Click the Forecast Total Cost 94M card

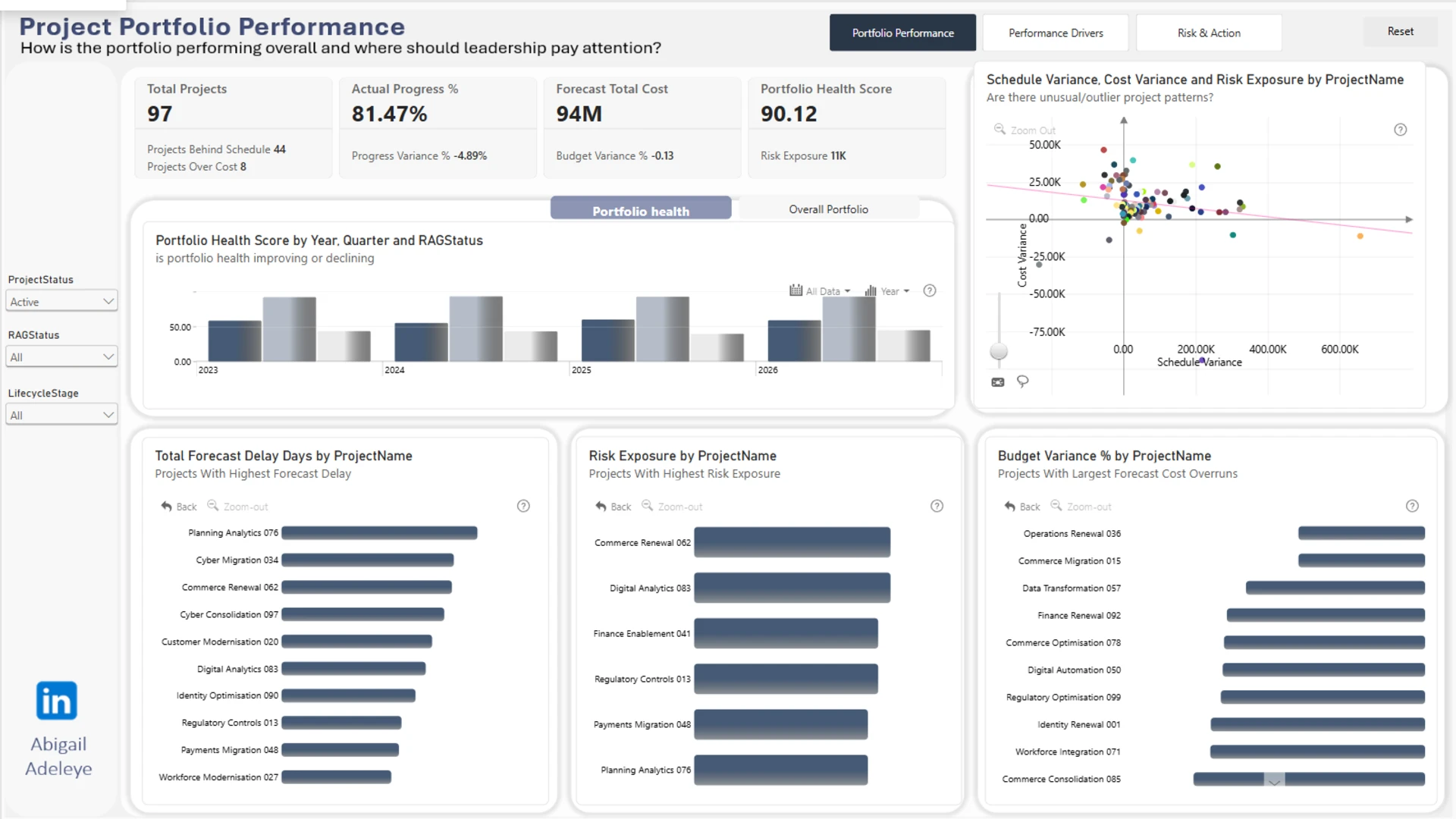(642, 127)
